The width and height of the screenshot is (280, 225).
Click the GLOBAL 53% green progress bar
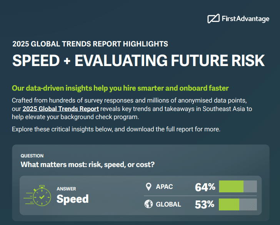[229, 204]
